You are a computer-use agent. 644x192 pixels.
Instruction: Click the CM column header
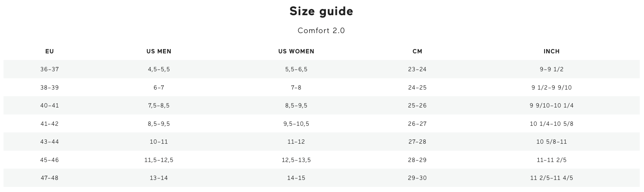tap(418, 51)
